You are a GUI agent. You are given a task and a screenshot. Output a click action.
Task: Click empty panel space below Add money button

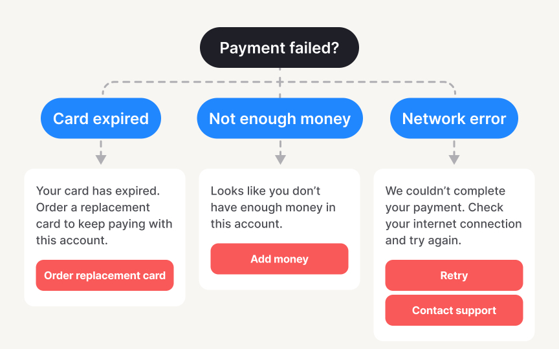point(279,282)
